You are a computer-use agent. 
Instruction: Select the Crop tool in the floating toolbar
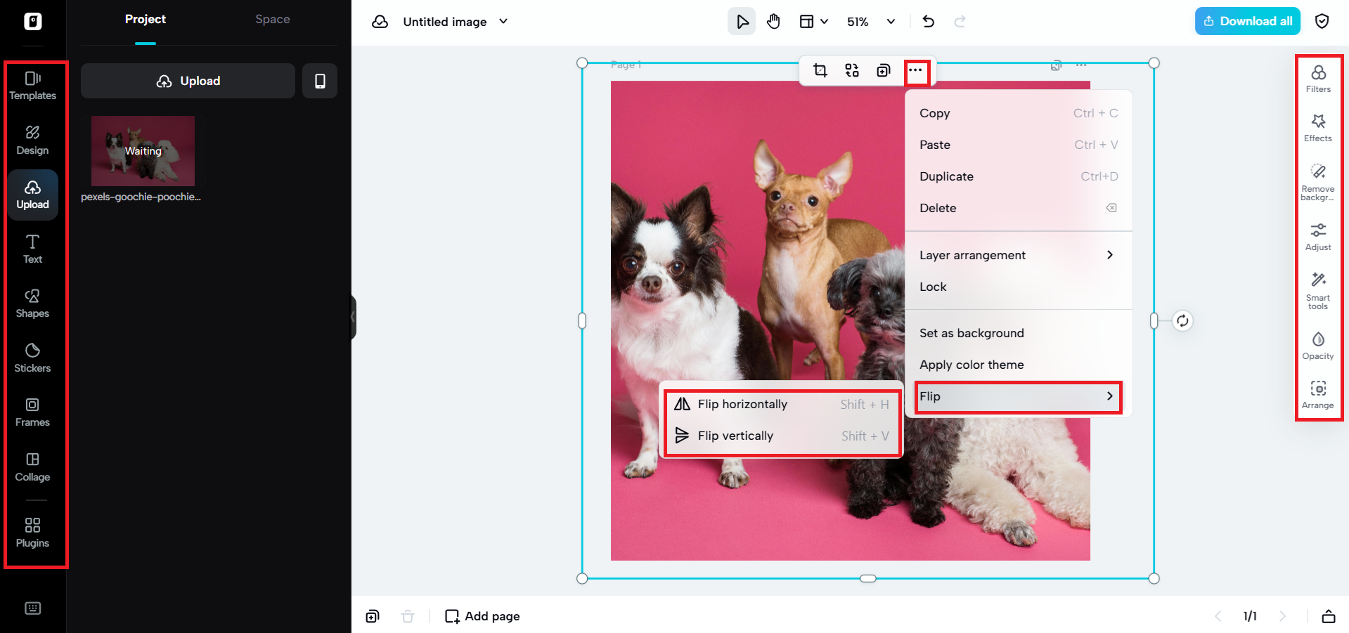coord(820,70)
